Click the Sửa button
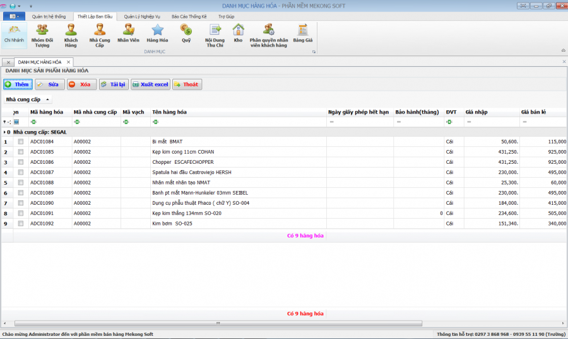568x339 pixels. (50, 84)
